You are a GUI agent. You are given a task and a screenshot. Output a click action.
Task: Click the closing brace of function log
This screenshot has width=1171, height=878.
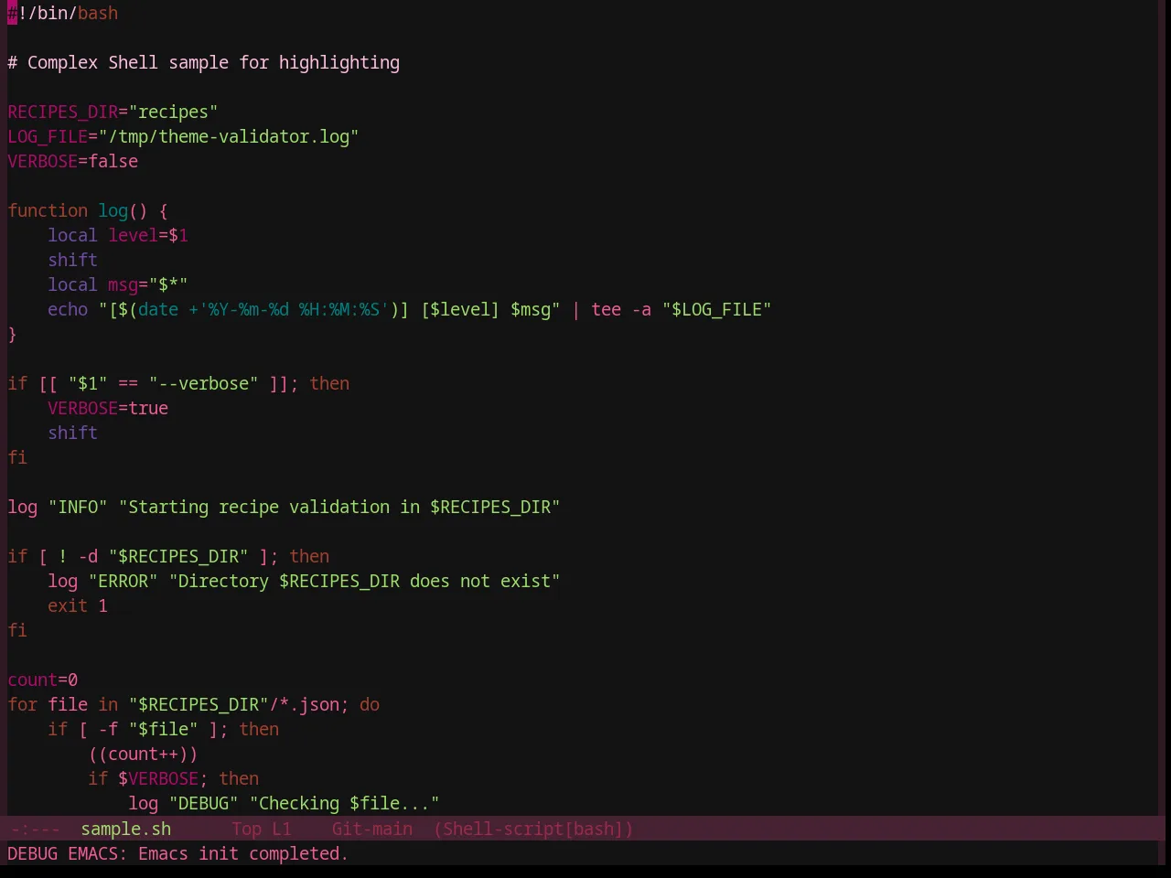(12, 334)
